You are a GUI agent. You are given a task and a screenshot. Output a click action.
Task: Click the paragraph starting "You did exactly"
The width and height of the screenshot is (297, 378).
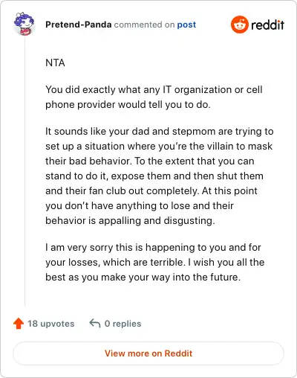[x=154, y=97]
